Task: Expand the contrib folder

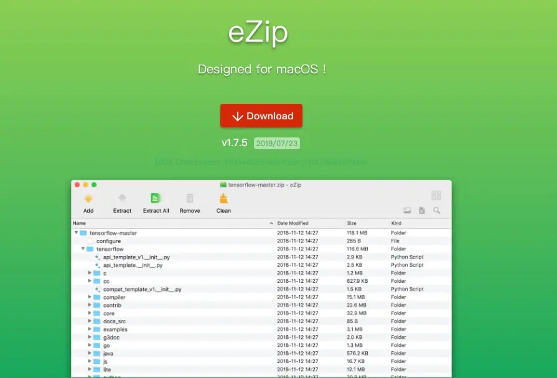Action: [x=90, y=305]
